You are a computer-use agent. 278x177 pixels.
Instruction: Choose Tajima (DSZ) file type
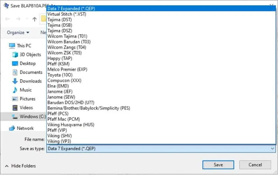click(161, 31)
